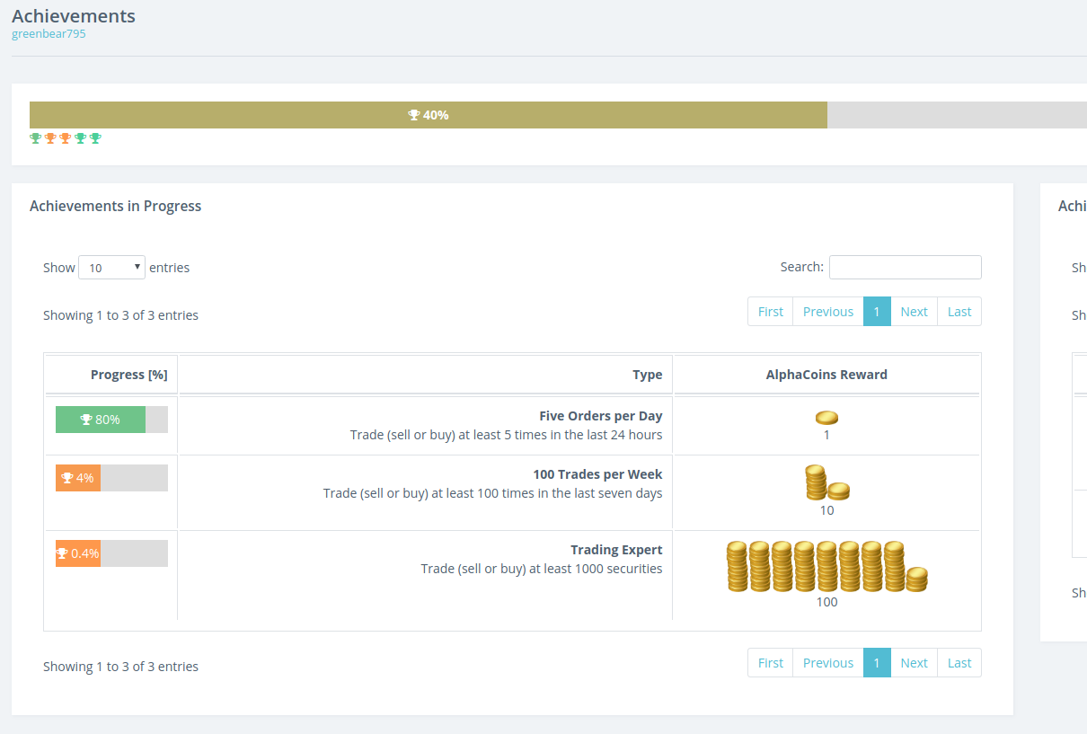Click the "Trading Expert" achievement title
The height and width of the screenshot is (734, 1087).
[x=616, y=550]
